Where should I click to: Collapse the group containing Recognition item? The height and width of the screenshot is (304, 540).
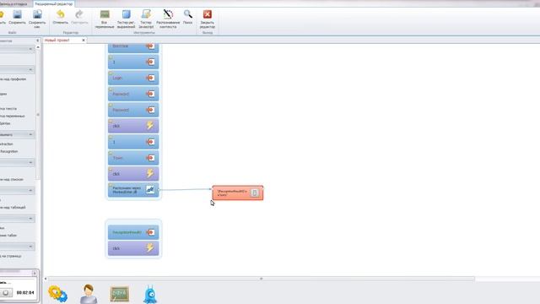click(30, 134)
